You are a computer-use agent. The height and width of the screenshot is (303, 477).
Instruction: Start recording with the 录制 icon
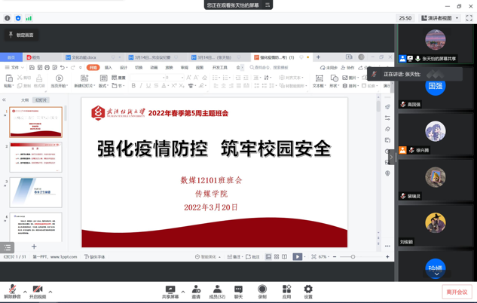pyautogui.click(x=262, y=289)
